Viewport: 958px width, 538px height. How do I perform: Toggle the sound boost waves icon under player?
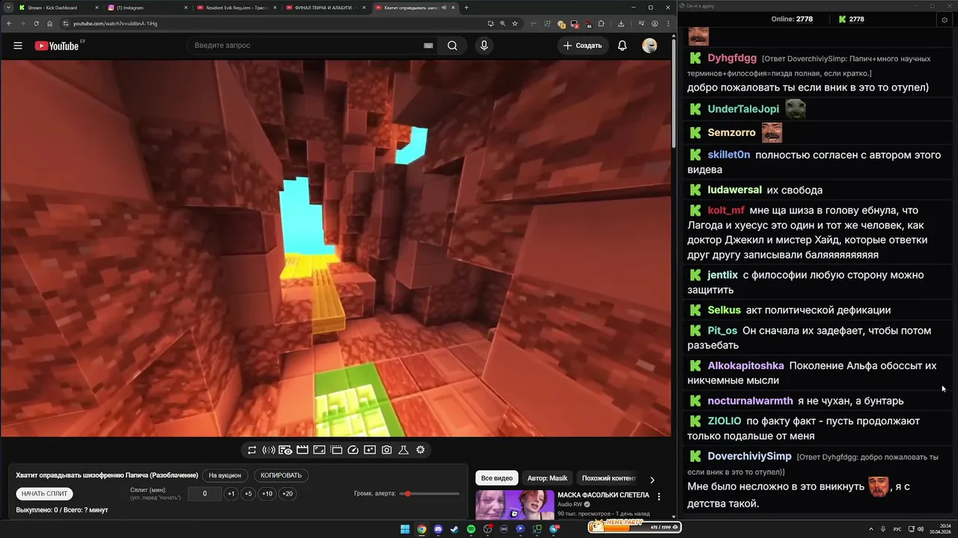tap(269, 450)
